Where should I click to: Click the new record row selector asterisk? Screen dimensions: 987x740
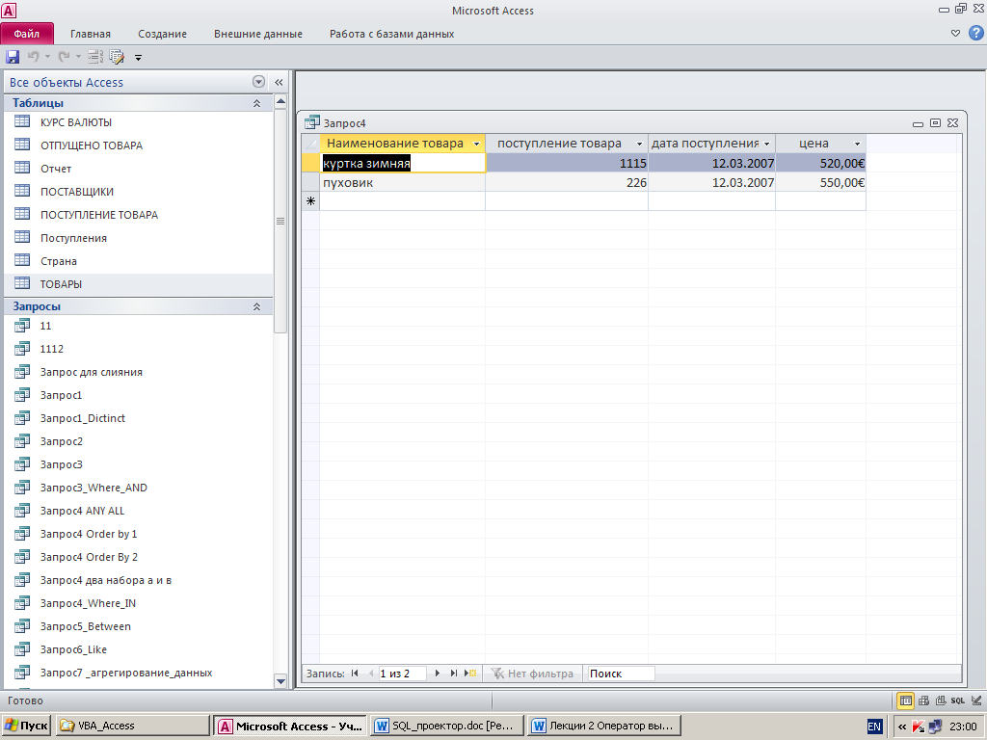click(311, 201)
